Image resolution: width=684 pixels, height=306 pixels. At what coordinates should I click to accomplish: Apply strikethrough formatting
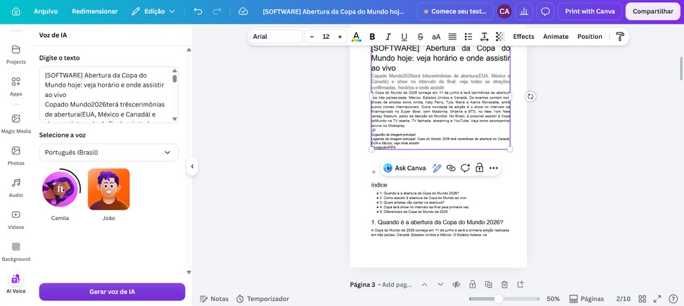coord(420,37)
